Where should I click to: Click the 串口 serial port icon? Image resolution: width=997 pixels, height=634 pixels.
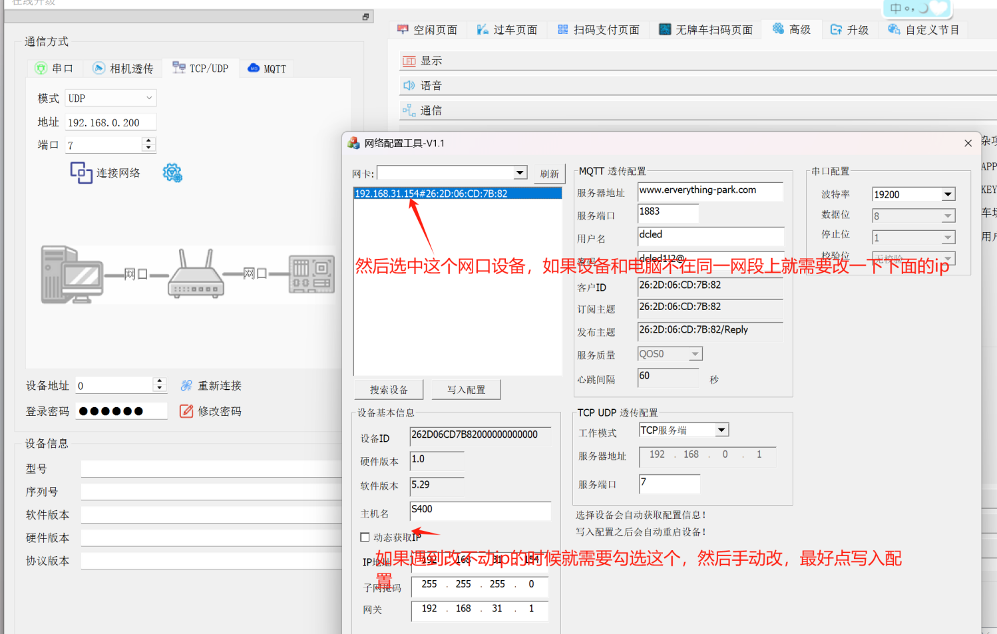pyautogui.click(x=41, y=68)
